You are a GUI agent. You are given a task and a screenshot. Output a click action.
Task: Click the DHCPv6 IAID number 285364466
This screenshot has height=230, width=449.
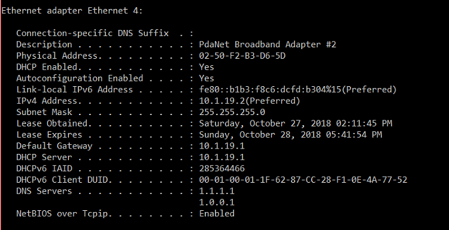point(222,168)
